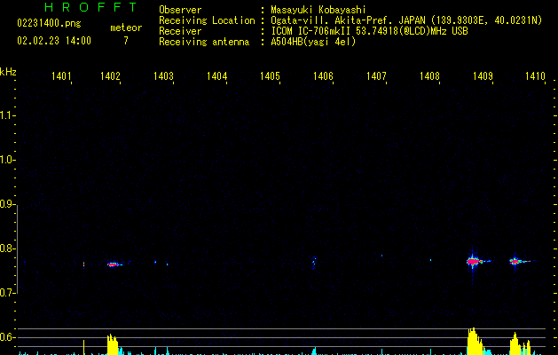This screenshot has height=355, width=558.
Task: Click the 0.9 kHz frequency label
Action: pyautogui.click(x=7, y=204)
